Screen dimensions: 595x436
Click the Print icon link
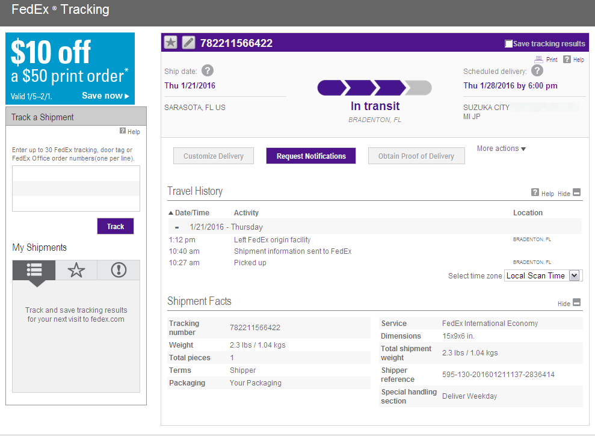tap(538, 60)
